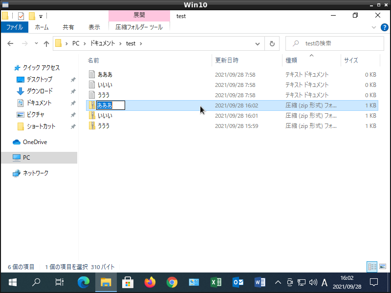Launch Firefox from the taskbar

[x=150, y=282]
